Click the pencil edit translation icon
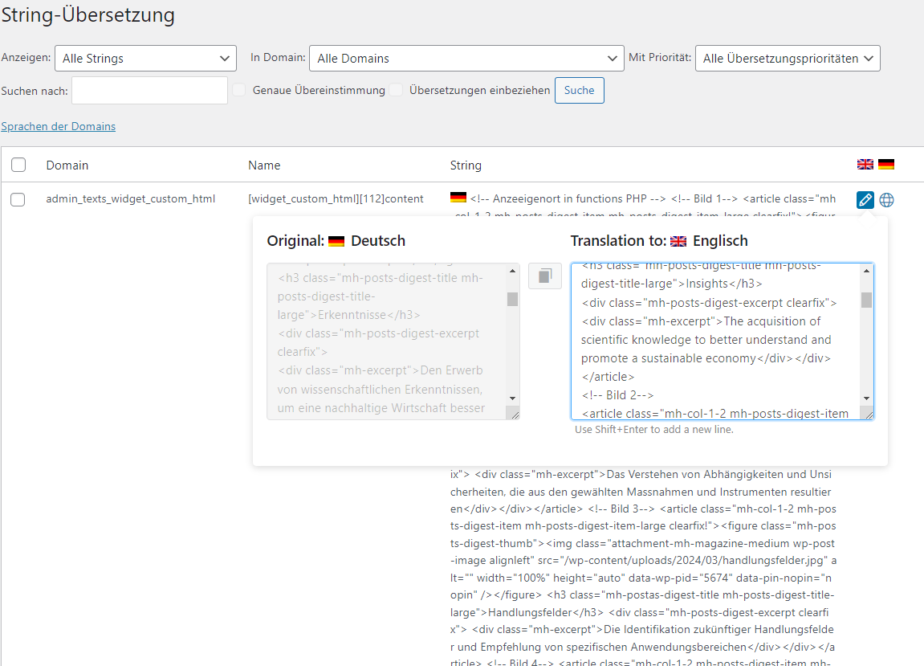 point(865,200)
